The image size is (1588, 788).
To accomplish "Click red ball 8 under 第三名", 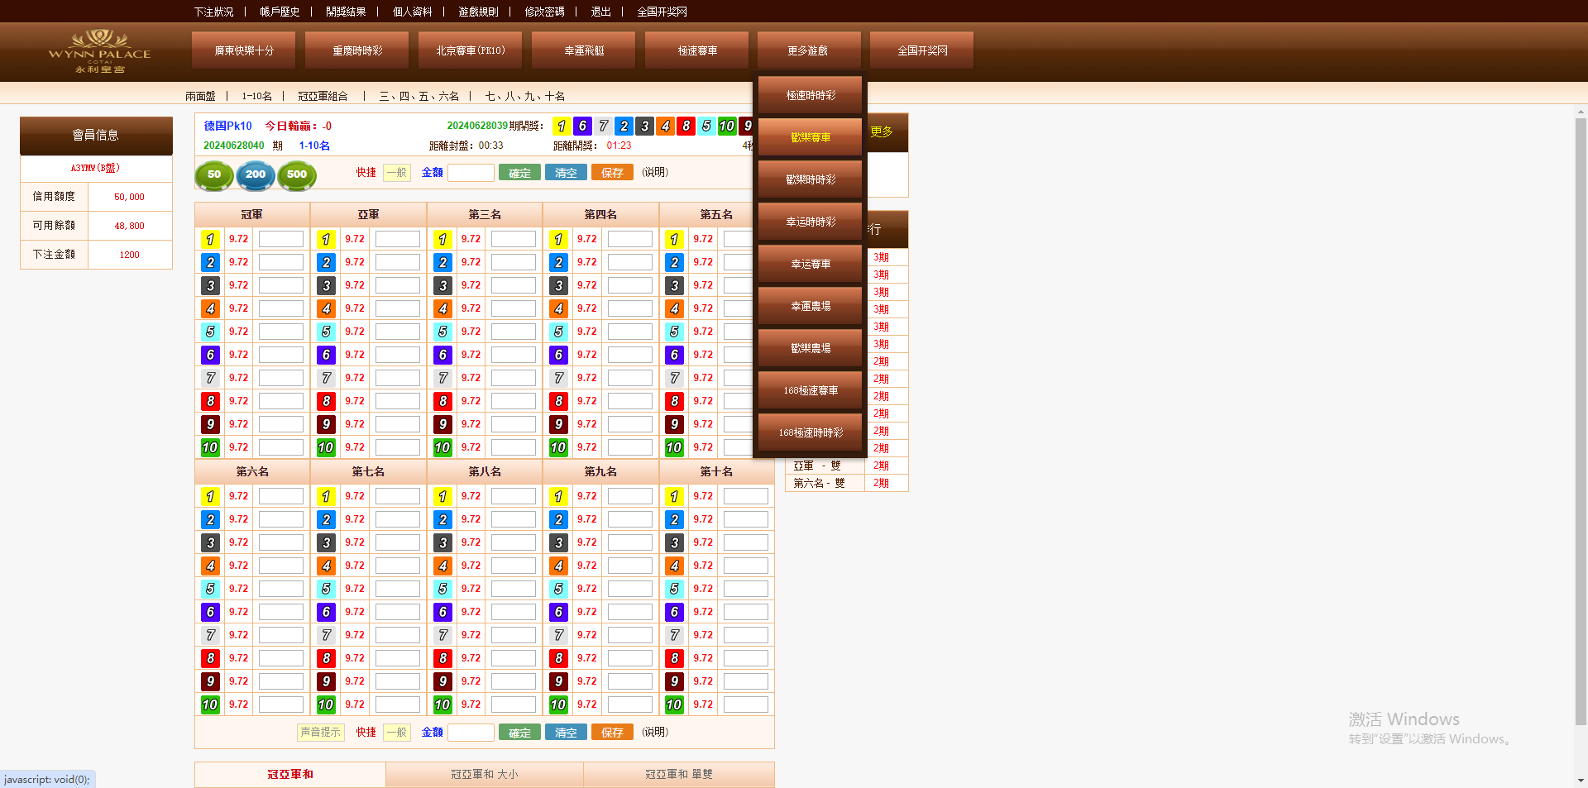I will [442, 401].
